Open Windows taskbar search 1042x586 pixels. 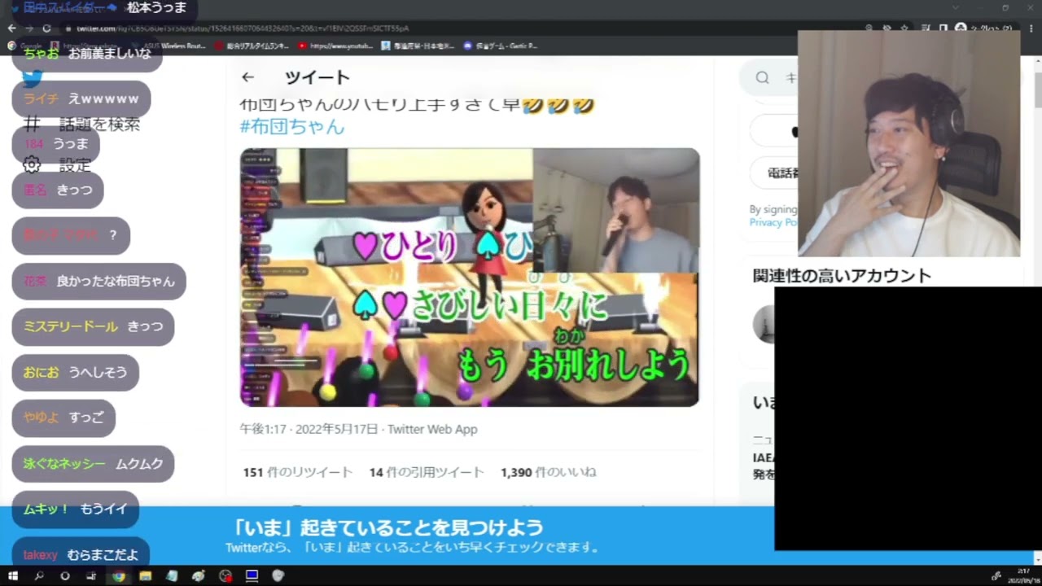pos(38,575)
